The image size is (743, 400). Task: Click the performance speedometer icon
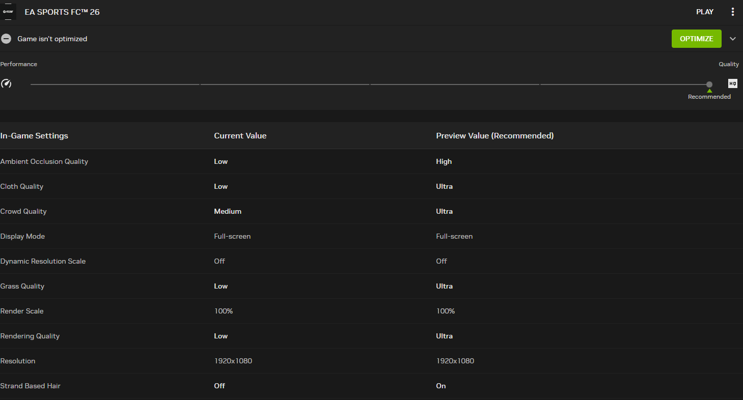6,83
